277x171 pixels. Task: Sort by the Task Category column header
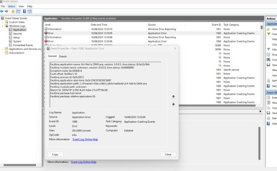coord(231,25)
